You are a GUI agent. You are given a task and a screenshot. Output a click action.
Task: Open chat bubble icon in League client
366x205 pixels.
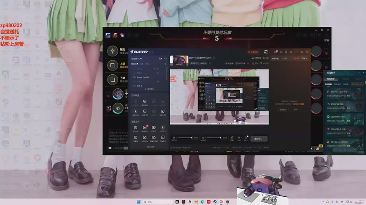[x=110, y=148]
